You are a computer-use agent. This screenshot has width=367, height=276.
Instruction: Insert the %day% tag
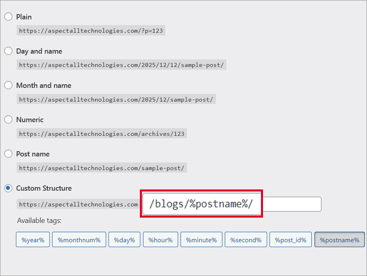124,240
